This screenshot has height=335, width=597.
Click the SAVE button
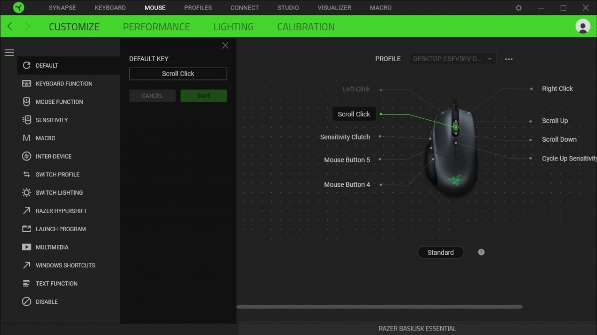tap(203, 96)
